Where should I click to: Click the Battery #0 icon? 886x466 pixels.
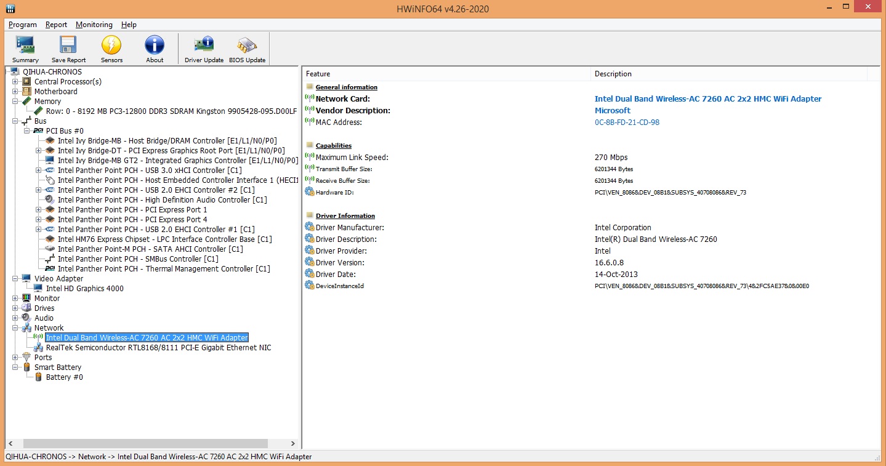tap(38, 377)
